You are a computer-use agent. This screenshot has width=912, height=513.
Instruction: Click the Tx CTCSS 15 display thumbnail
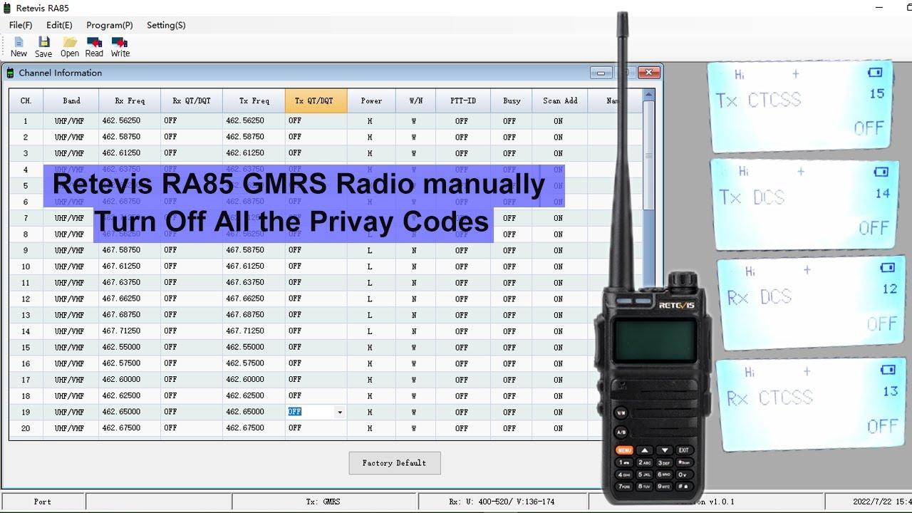click(x=802, y=105)
